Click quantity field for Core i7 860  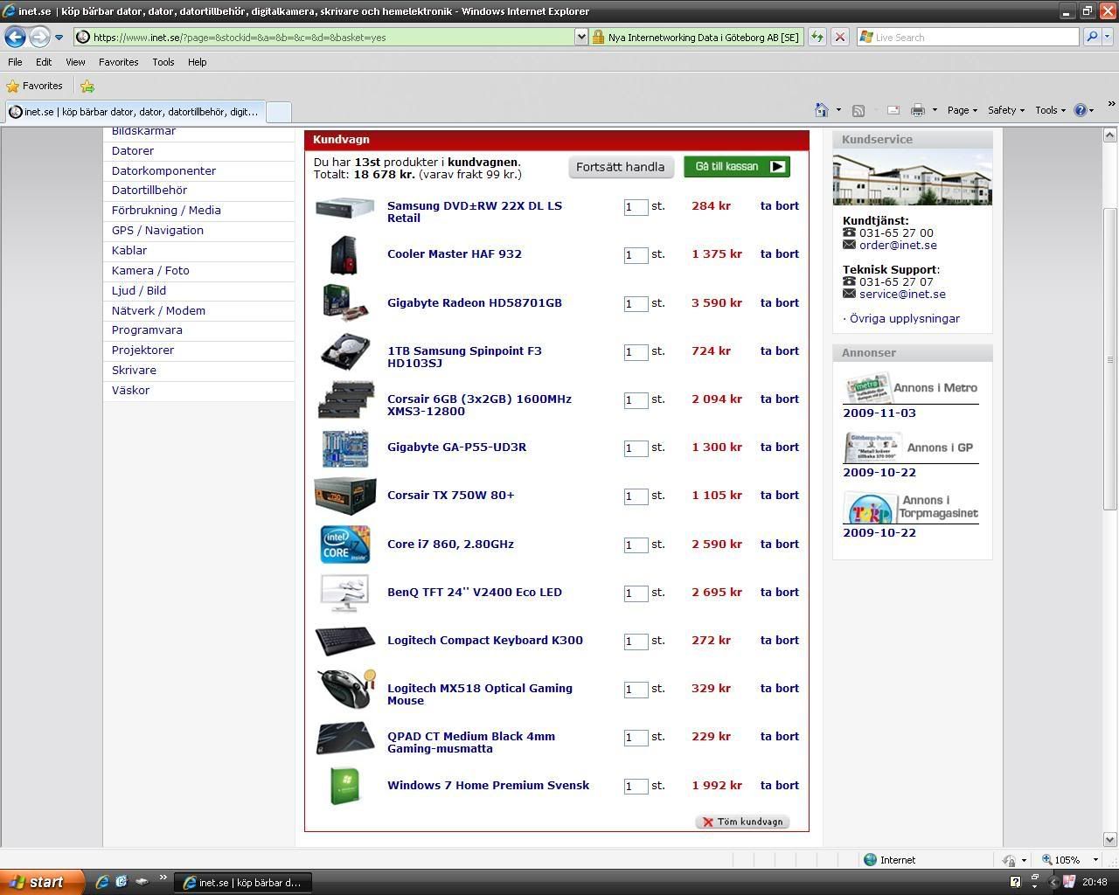coord(636,545)
